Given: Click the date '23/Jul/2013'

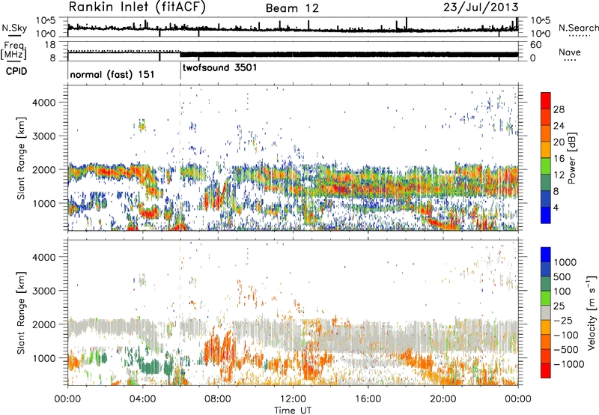Looking at the screenshot, I should click(x=481, y=7).
